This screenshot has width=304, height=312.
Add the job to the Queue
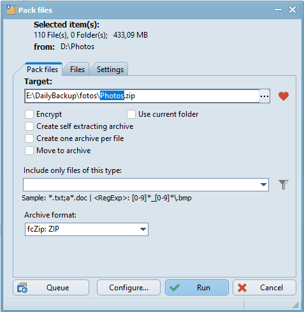click(x=51, y=288)
